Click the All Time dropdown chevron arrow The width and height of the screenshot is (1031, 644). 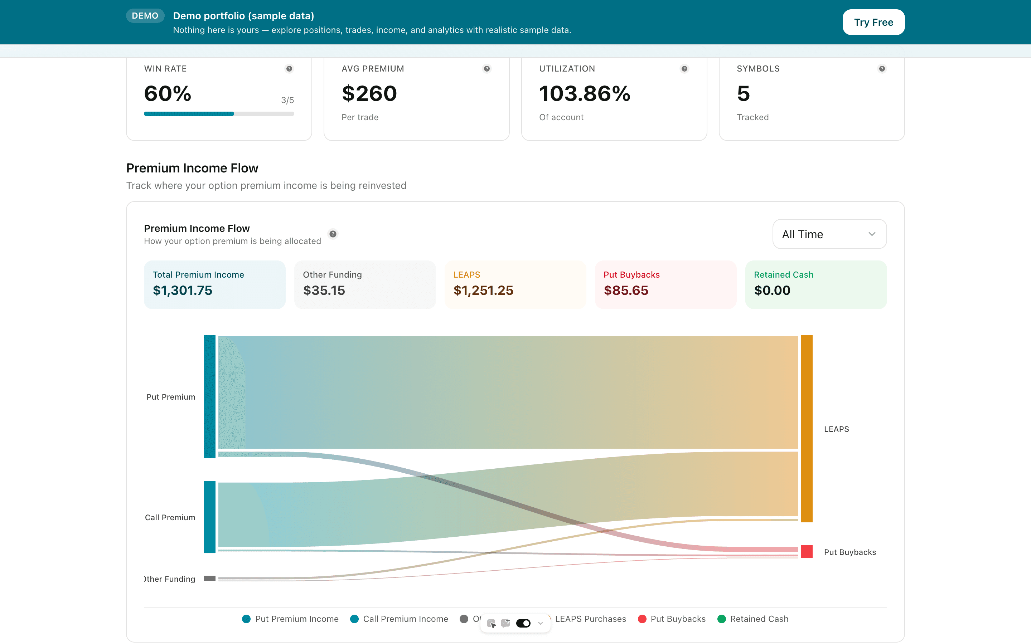[872, 234]
